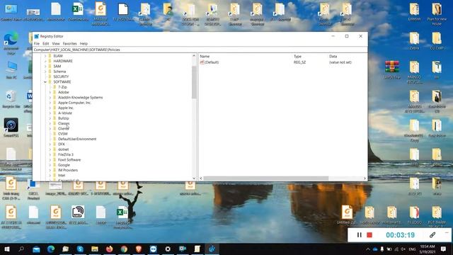453x255 pixels.
Task: Open the This PC desktop icon
Action: (11, 70)
